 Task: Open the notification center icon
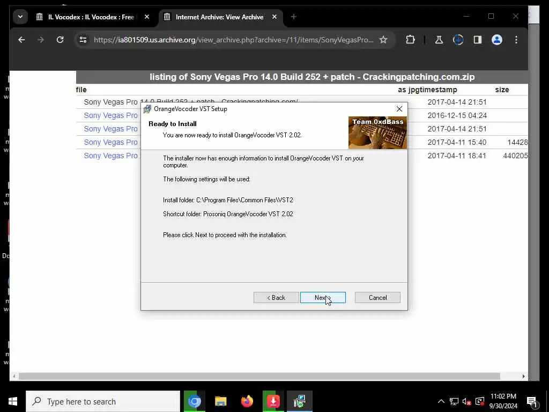pos(532,401)
